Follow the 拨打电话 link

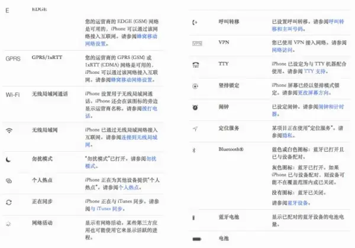point(121,112)
